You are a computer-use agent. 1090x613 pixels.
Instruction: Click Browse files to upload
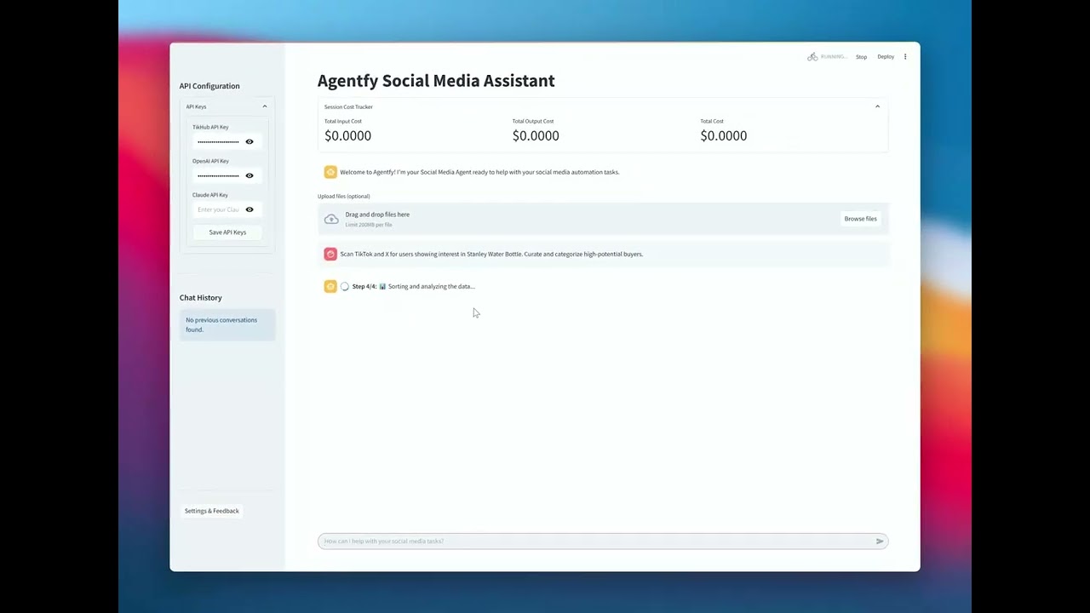[860, 219]
